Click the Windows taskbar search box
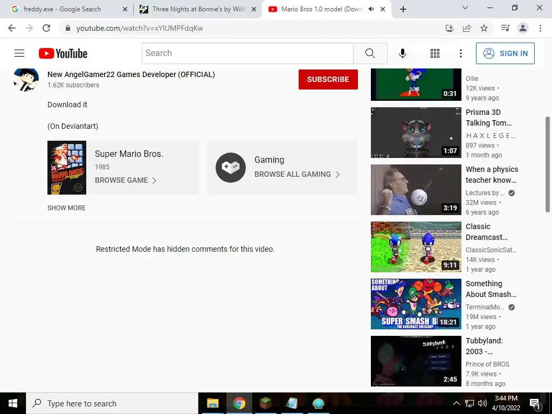 click(112, 403)
